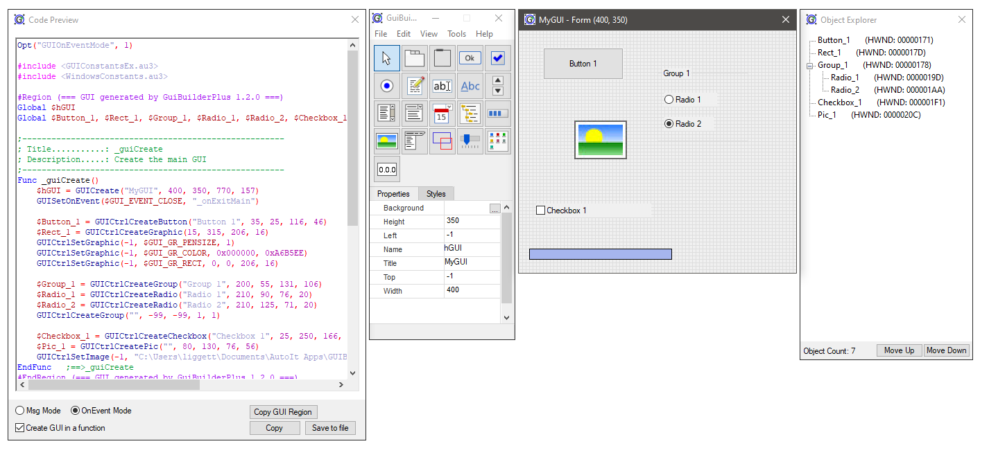Screen dimensions: 989x455
Task: Open the Tools menu in GuiBuilder
Action: click(x=457, y=34)
